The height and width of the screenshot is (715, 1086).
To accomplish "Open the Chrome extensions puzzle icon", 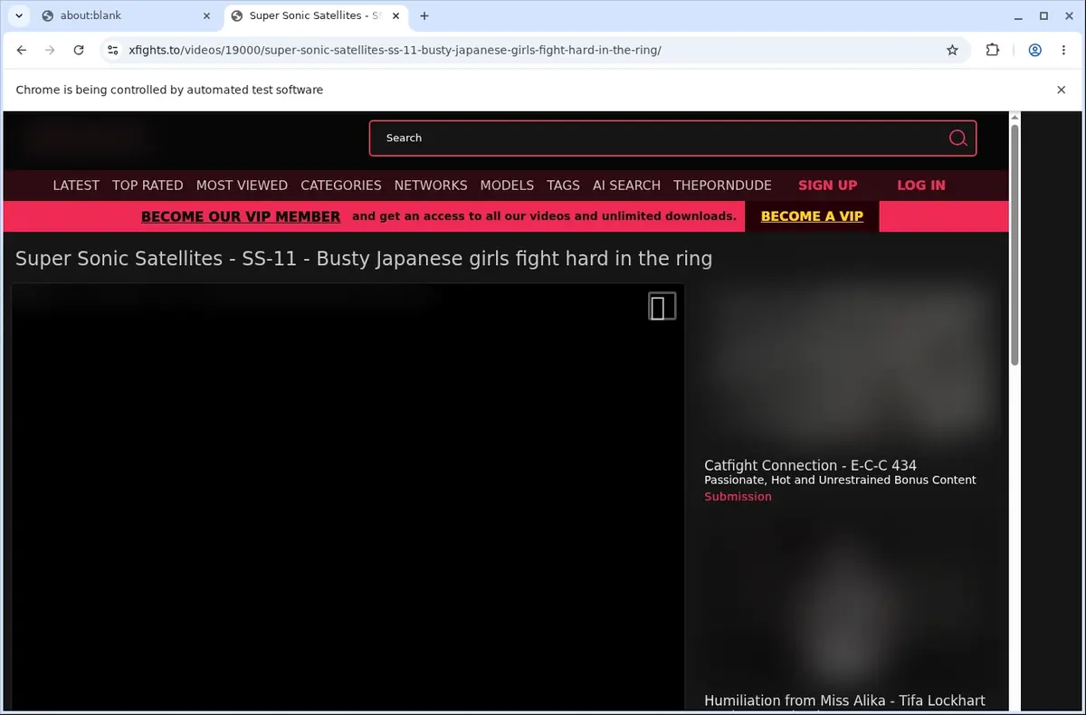I will click(993, 50).
